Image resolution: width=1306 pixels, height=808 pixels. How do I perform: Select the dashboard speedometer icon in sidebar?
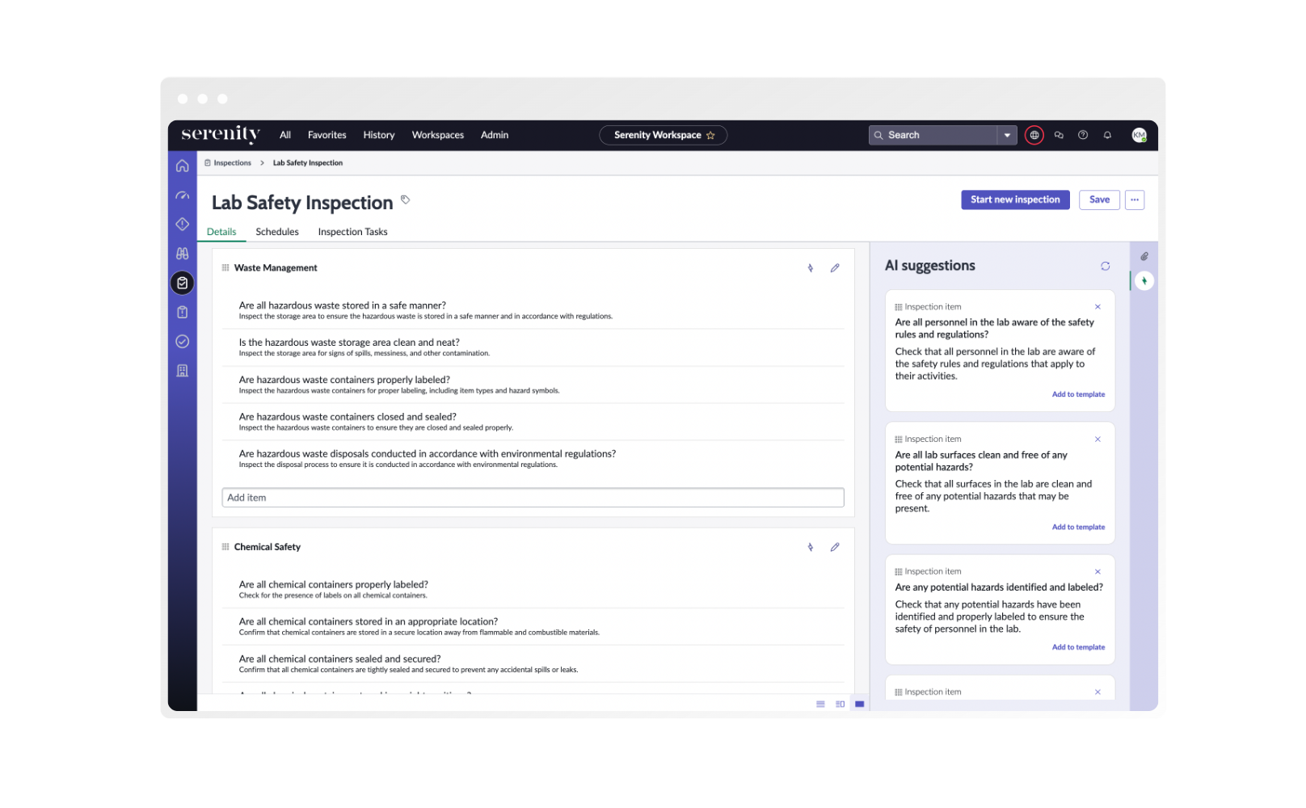tap(182, 195)
